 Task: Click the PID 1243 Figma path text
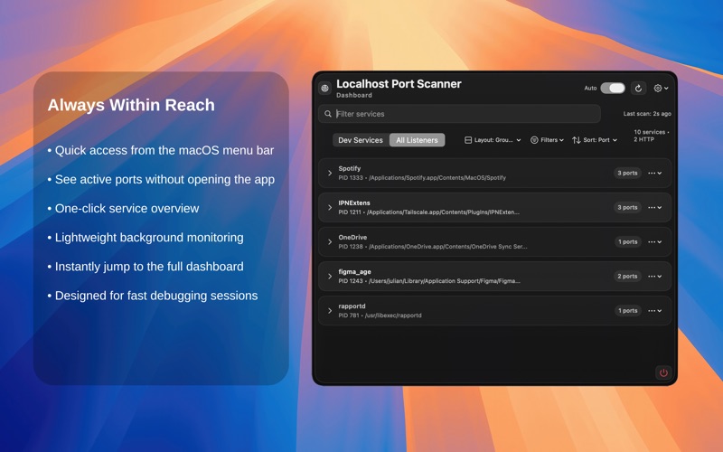[x=429, y=281]
